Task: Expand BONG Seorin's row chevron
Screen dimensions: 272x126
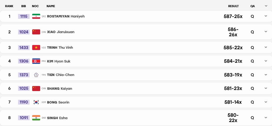Action: coord(266,102)
